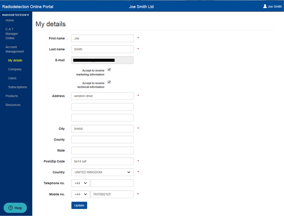
Task: Select Company in the sidebar
Action: (14, 69)
